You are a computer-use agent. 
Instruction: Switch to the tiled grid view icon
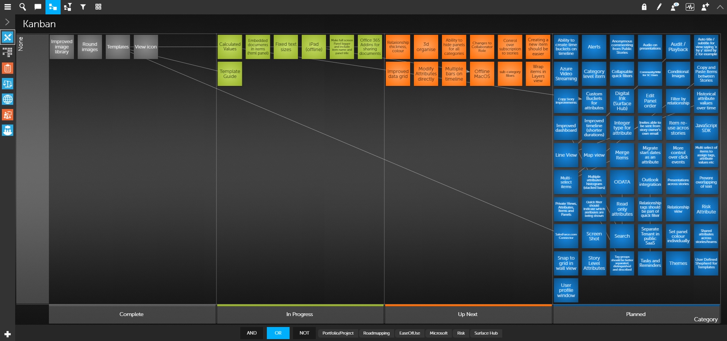(x=98, y=7)
